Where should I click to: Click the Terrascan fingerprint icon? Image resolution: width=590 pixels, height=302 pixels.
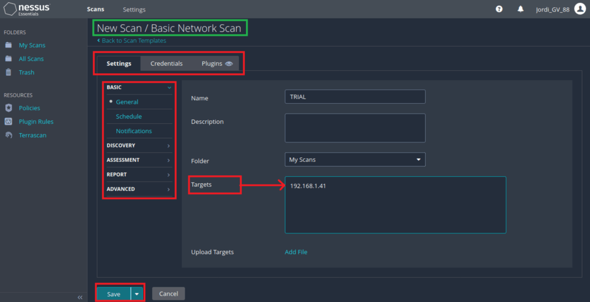point(8,135)
